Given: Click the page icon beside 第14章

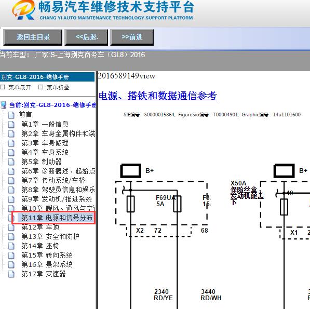Looking at the screenshot, I should pyautogui.click(x=11, y=246).
